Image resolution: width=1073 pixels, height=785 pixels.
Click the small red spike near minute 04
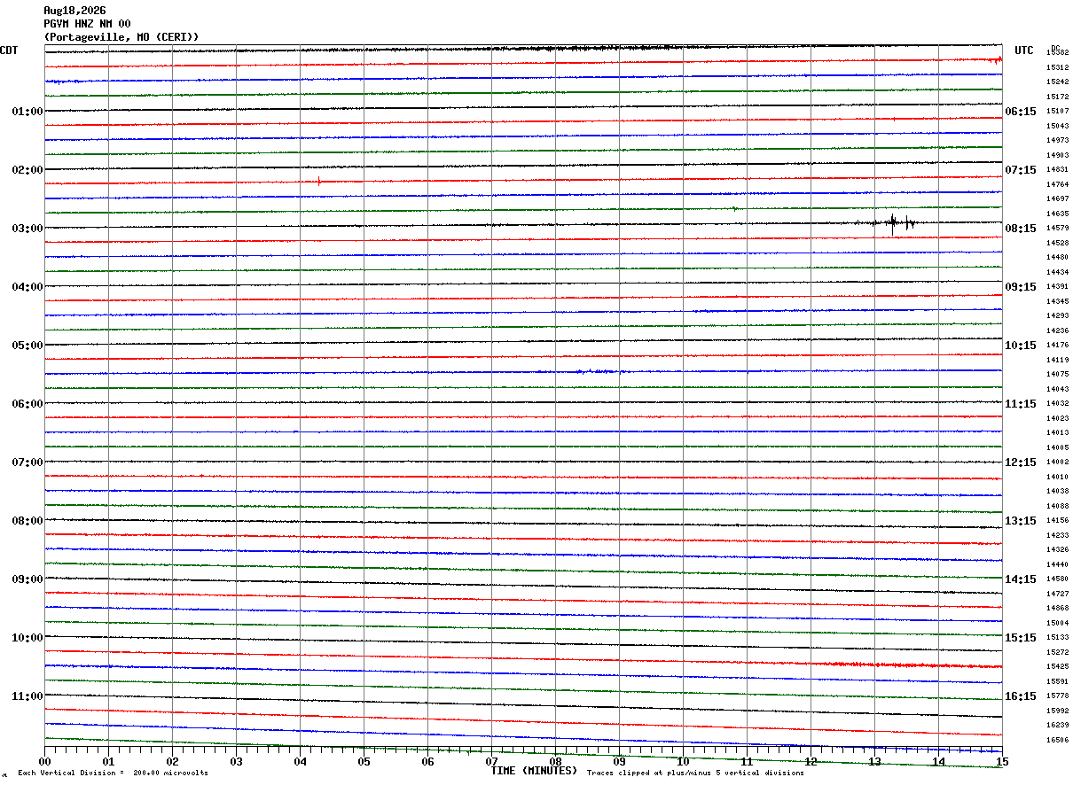[x=318, y=181]
